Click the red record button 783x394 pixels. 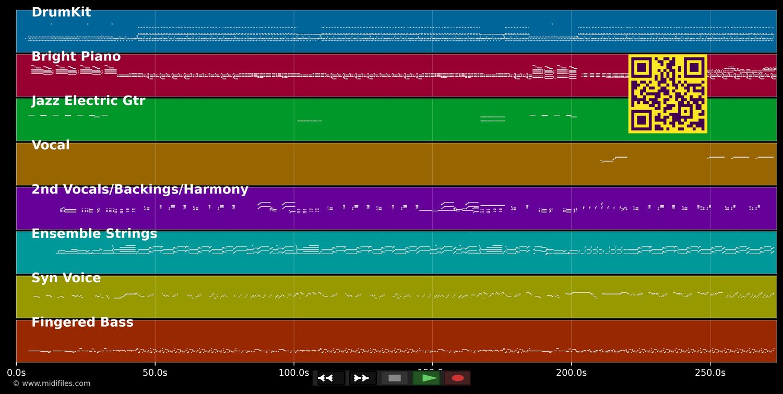[x=458, y=378]
